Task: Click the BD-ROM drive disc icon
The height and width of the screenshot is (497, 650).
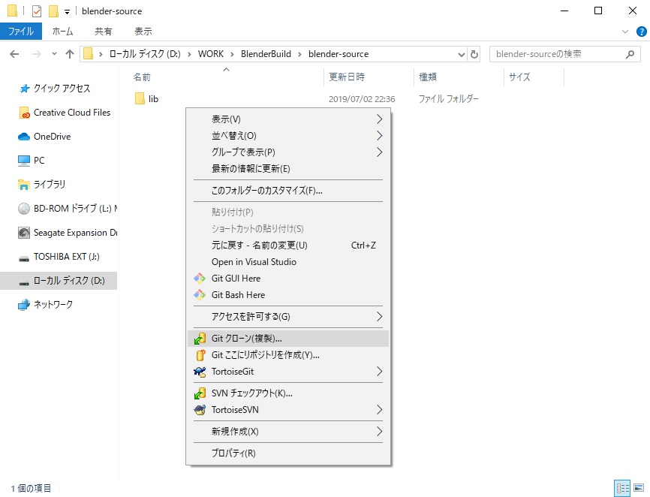Action: click(24, 209)
